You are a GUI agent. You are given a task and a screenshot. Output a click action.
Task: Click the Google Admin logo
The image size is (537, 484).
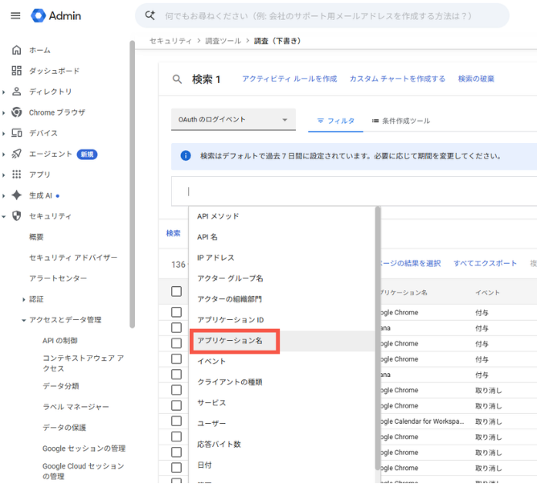click(56, 16)
